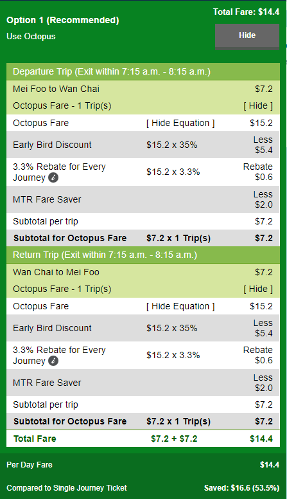Click the Return Trip section header bar

143,255
